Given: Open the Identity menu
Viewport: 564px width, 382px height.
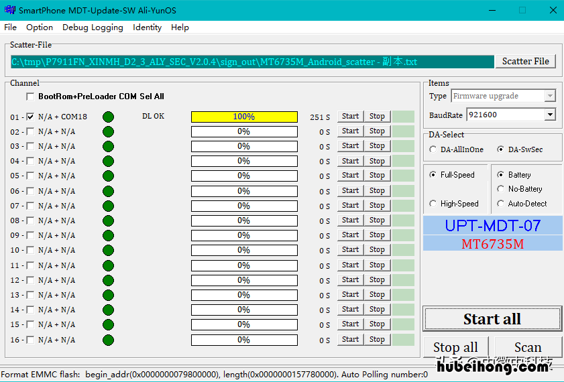Looking at the screenshot, I should click(147, 27).
